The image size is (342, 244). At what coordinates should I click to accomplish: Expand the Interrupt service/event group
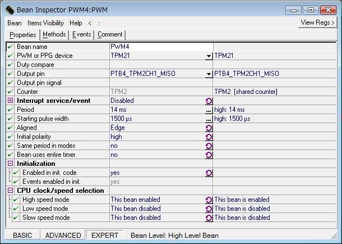[x=10, y=101]
